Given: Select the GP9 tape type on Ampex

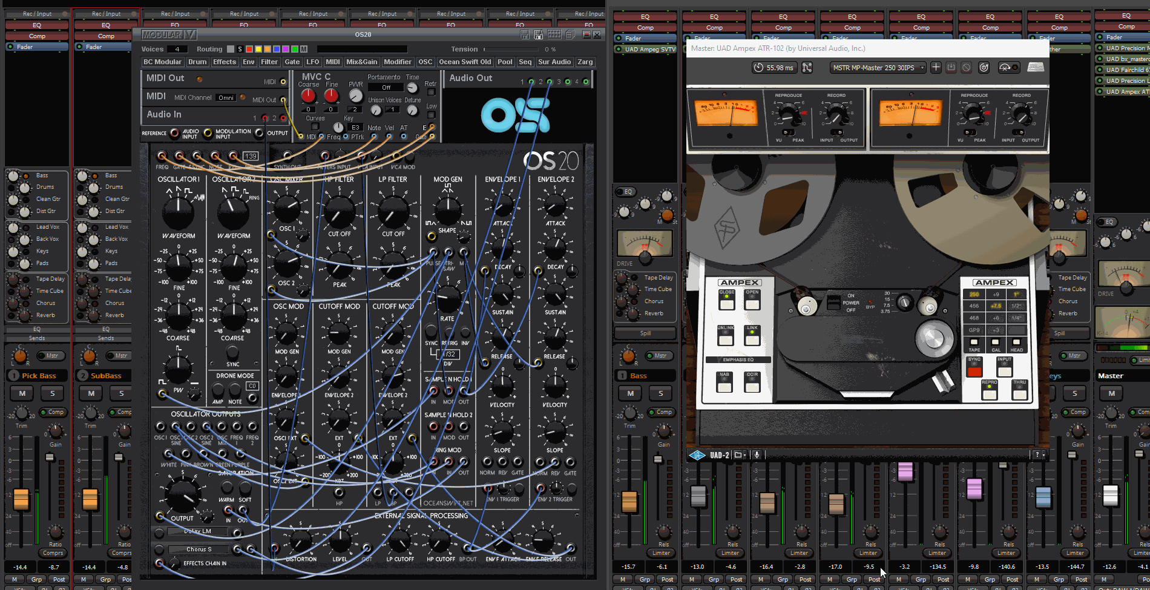Looking at the screenshot, I should pos(974,330).
